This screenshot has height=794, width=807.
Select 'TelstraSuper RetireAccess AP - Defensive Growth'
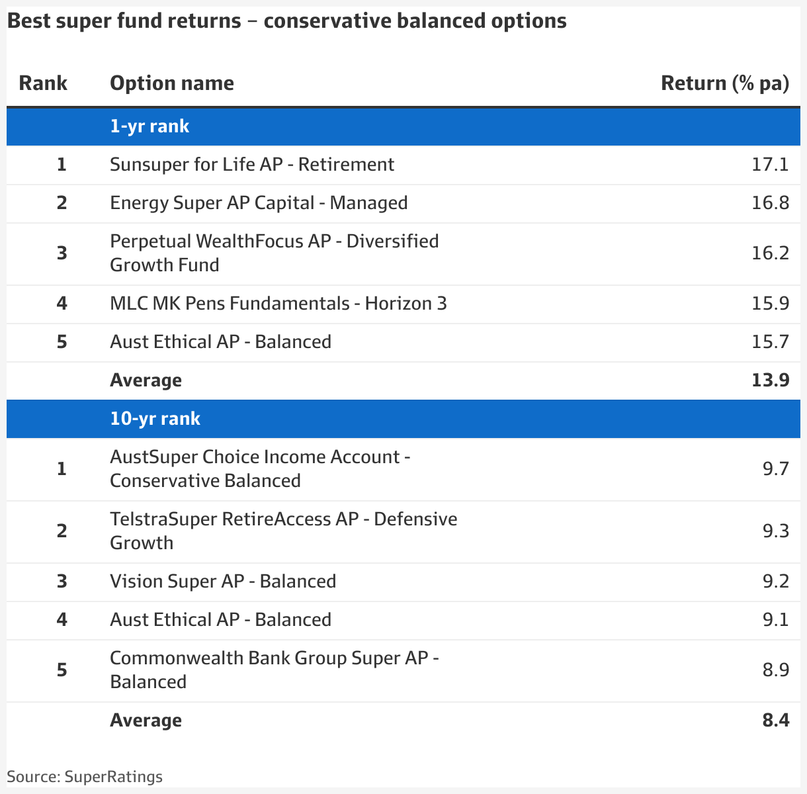point(284,531)
